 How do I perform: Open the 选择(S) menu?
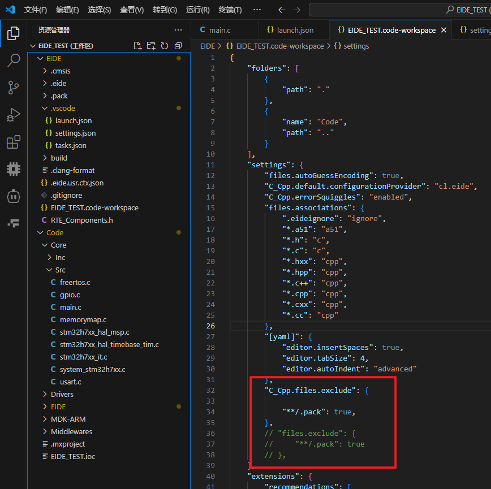coord(99,10)
